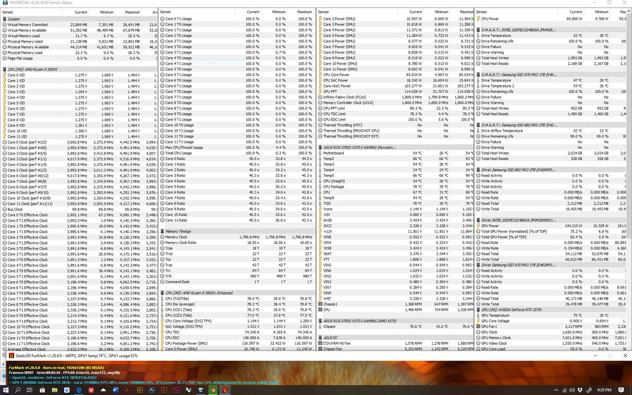
Task: Select the ASUS ROG STRIX X570-I (AMD X570) header
Action: (x=395, y=320)
